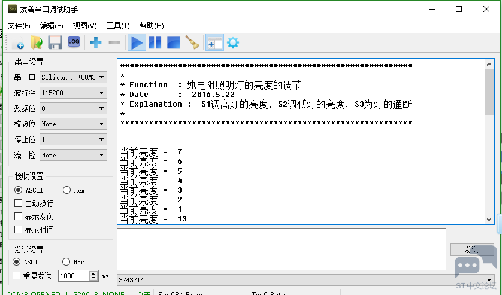
Task: Save data with the floppy disk icon
Action: coord(55,42)
